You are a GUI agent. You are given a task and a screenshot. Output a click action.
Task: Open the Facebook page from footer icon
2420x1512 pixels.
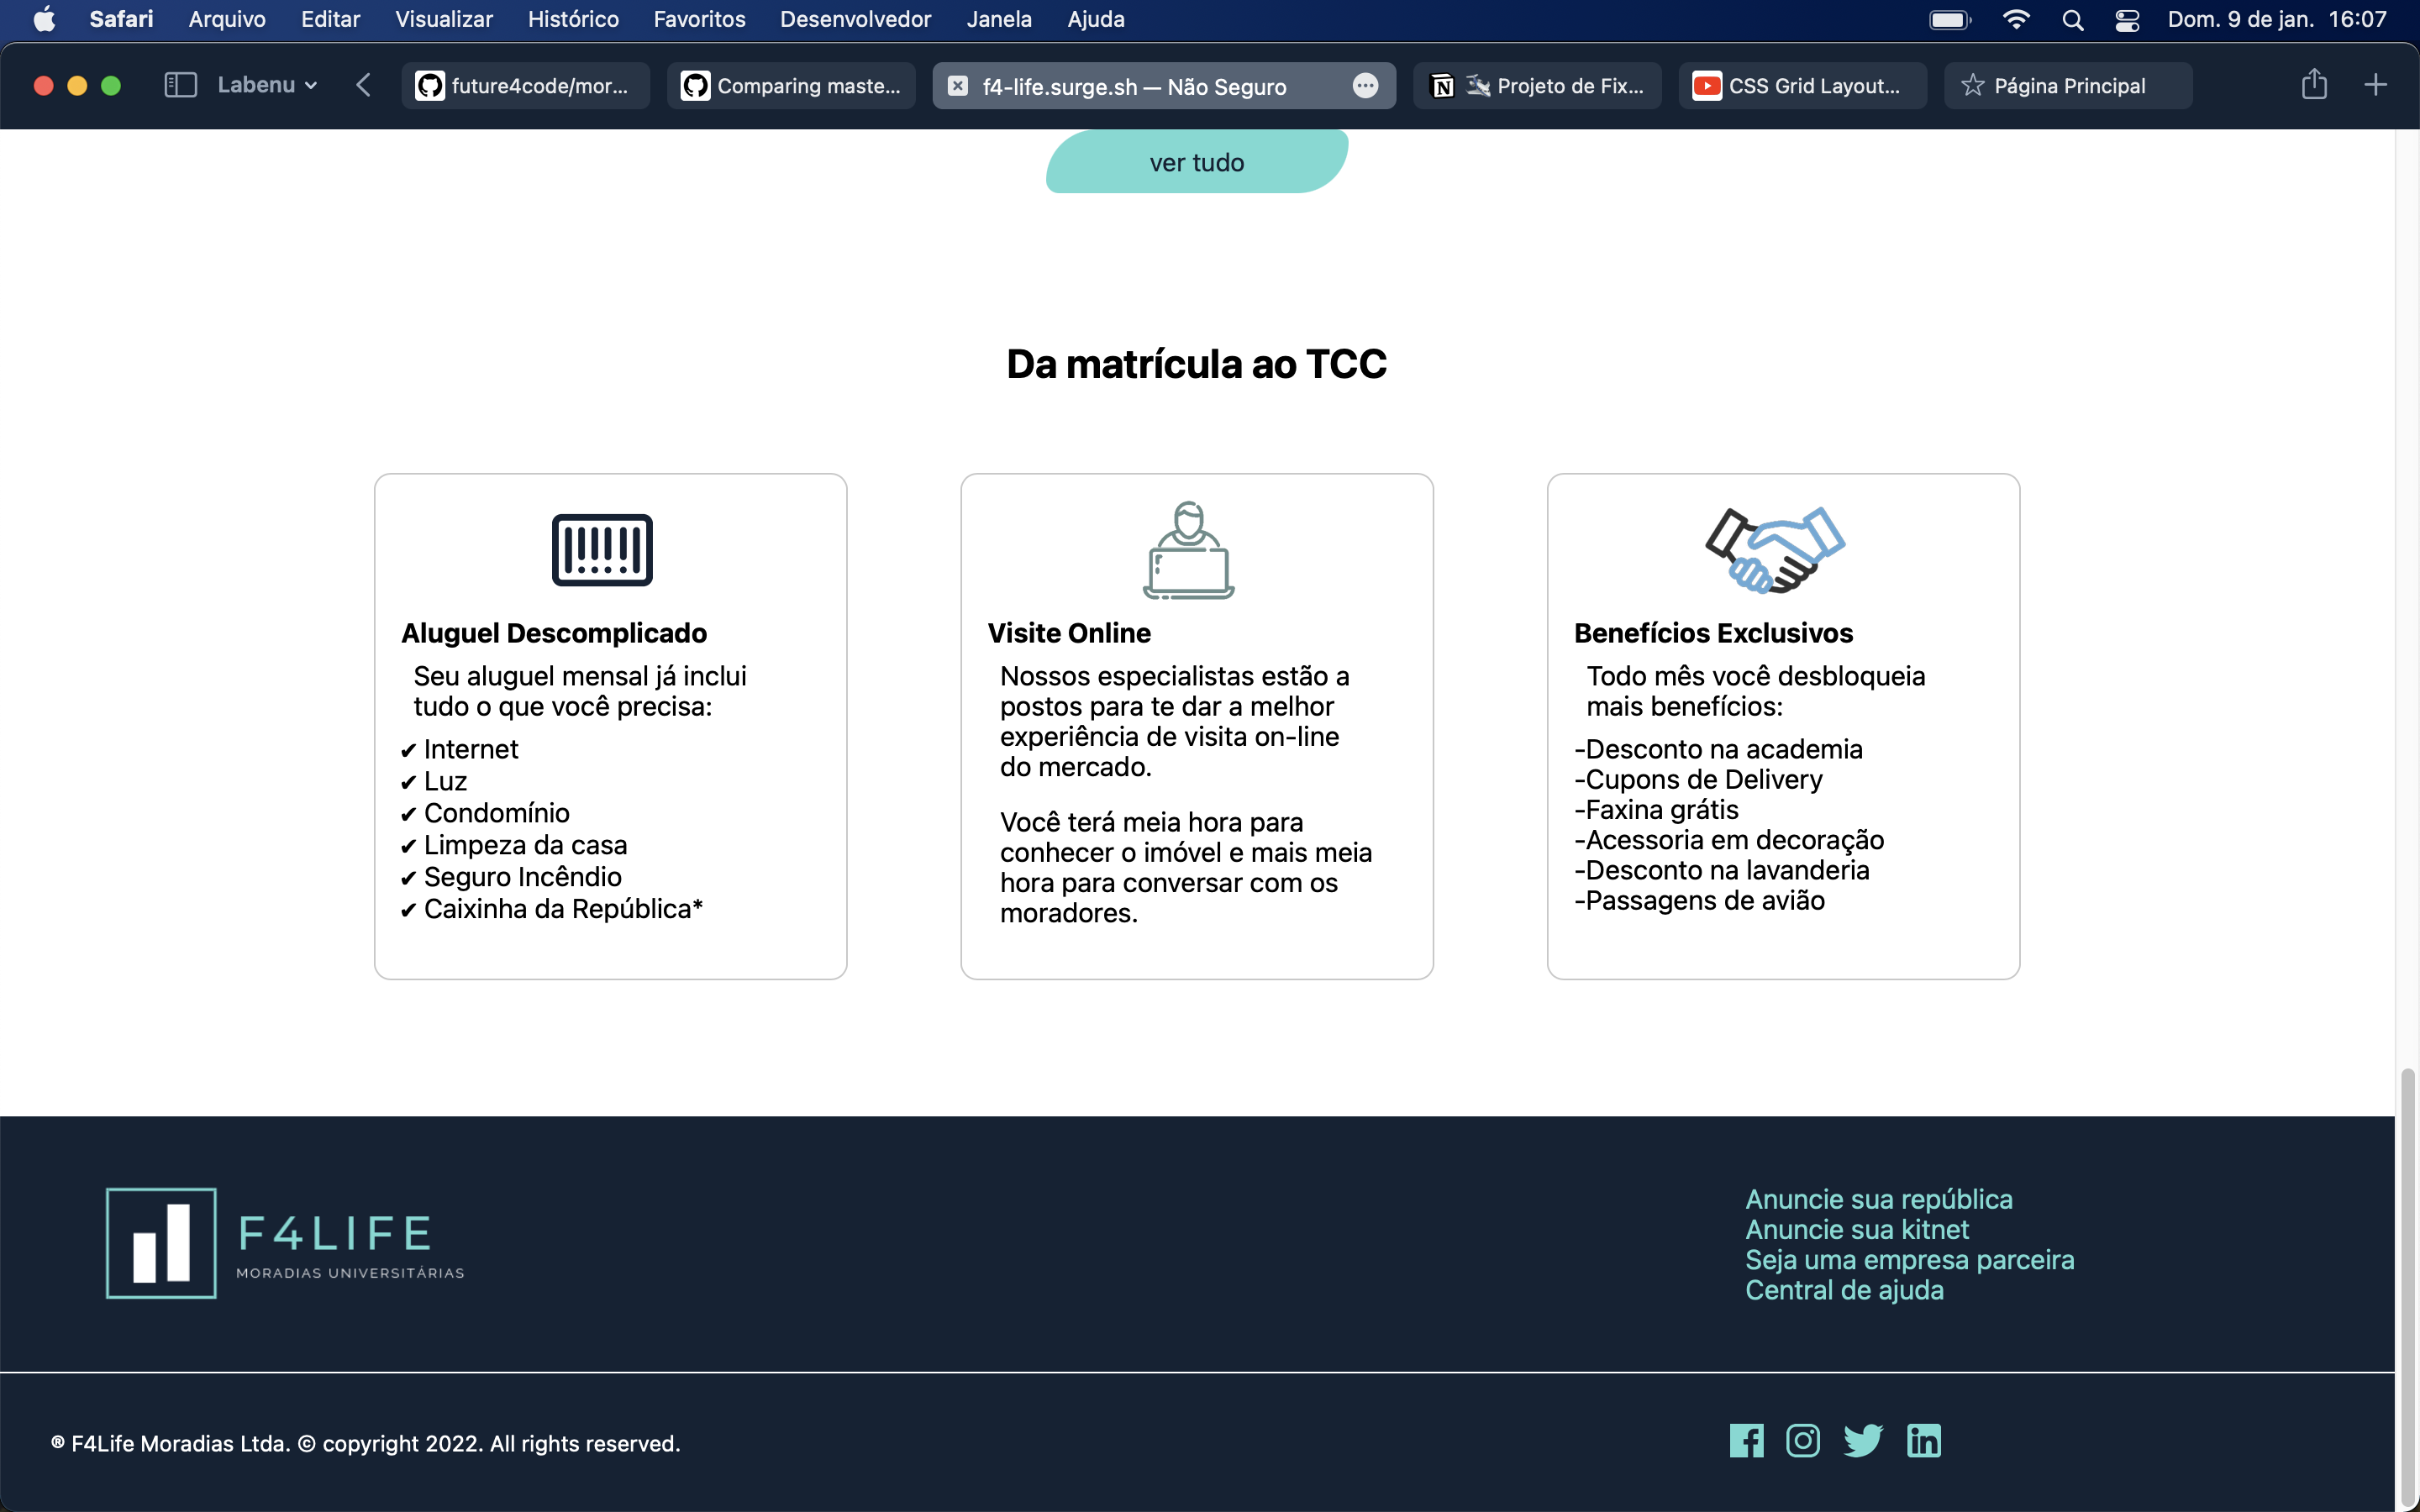point(1745,1440)
